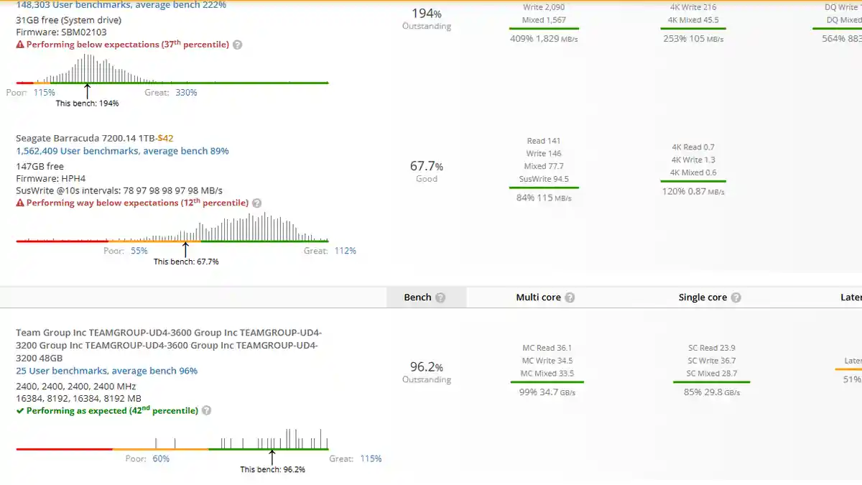The image size is (862, 485).
Task: Click green checkmark beside Performing as expected
Action: tap(20, 411)
